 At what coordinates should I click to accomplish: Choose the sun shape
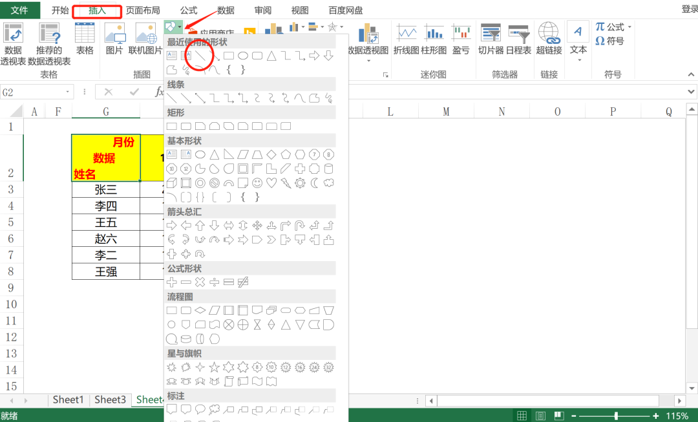(x=300, y=183)
